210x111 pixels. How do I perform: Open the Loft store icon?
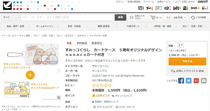click(x=177, y=8)
